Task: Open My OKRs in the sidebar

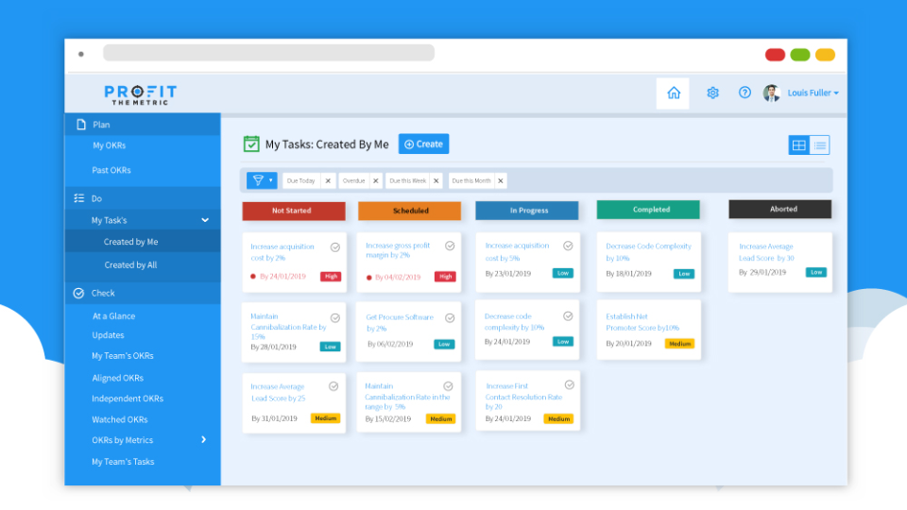Action: [x=110, y=145]
